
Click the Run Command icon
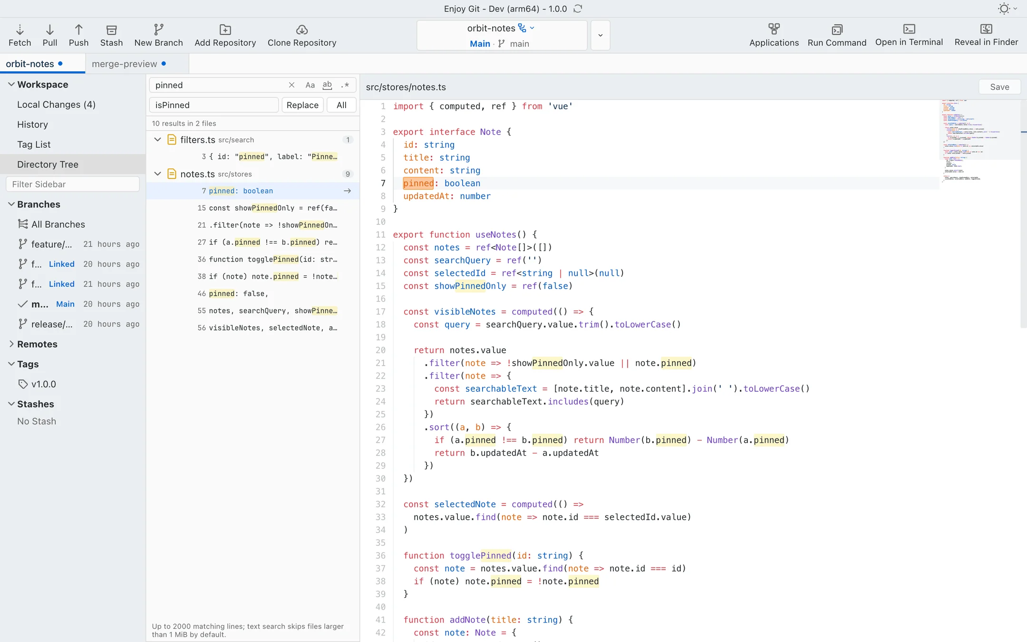pos(837,30)
